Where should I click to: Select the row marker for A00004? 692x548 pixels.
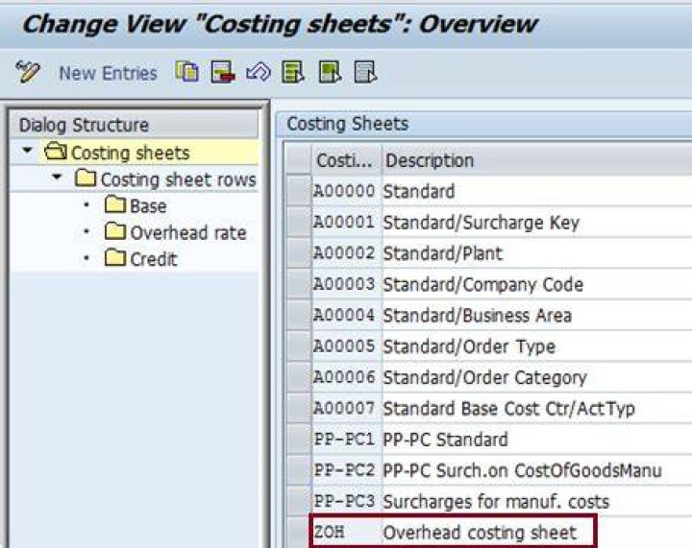pyautogui.click(x=298, y=315)
